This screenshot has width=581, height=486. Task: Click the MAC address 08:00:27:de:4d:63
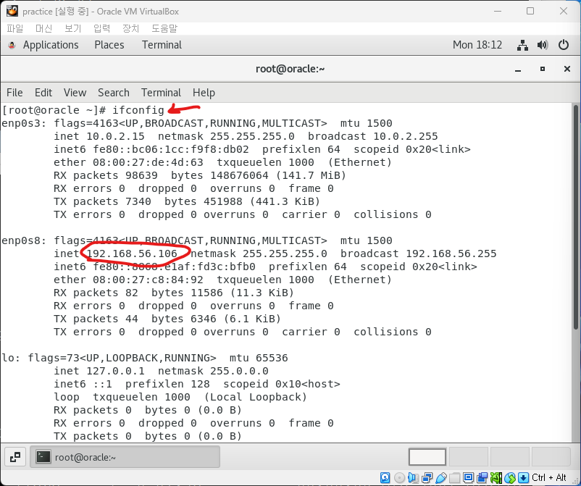[148, 163]
